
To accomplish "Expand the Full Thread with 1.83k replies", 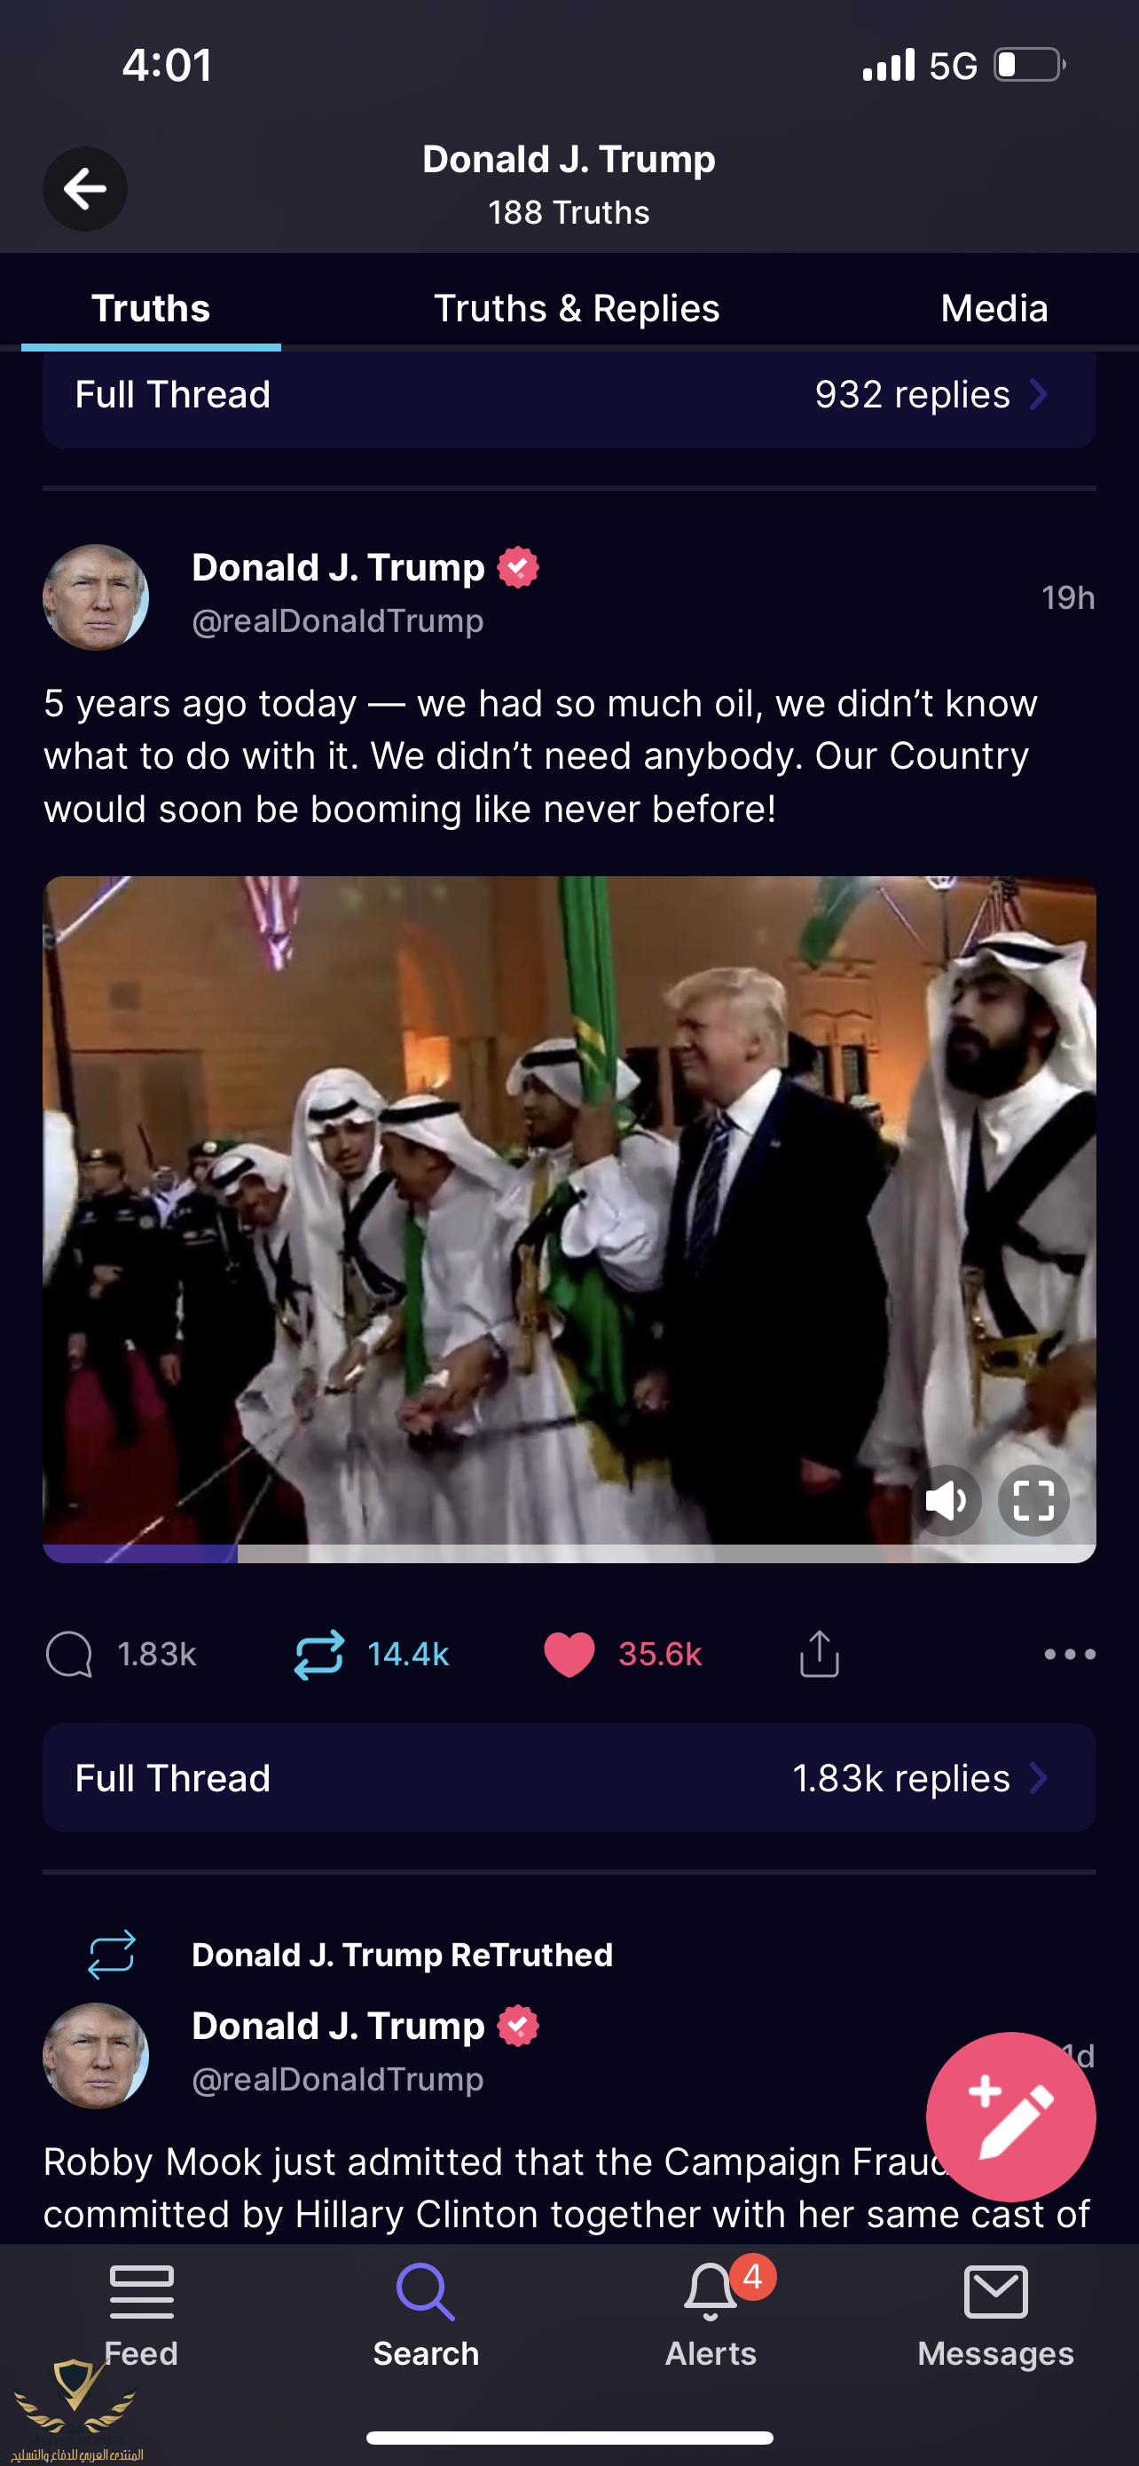I will 569,1779.
